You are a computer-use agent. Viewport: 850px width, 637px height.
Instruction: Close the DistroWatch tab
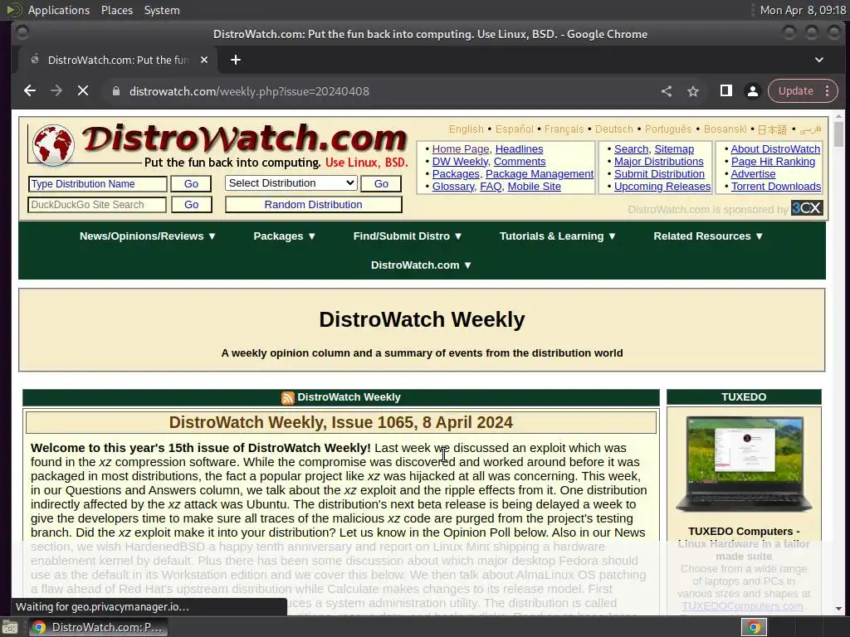(x=204, y=60)
